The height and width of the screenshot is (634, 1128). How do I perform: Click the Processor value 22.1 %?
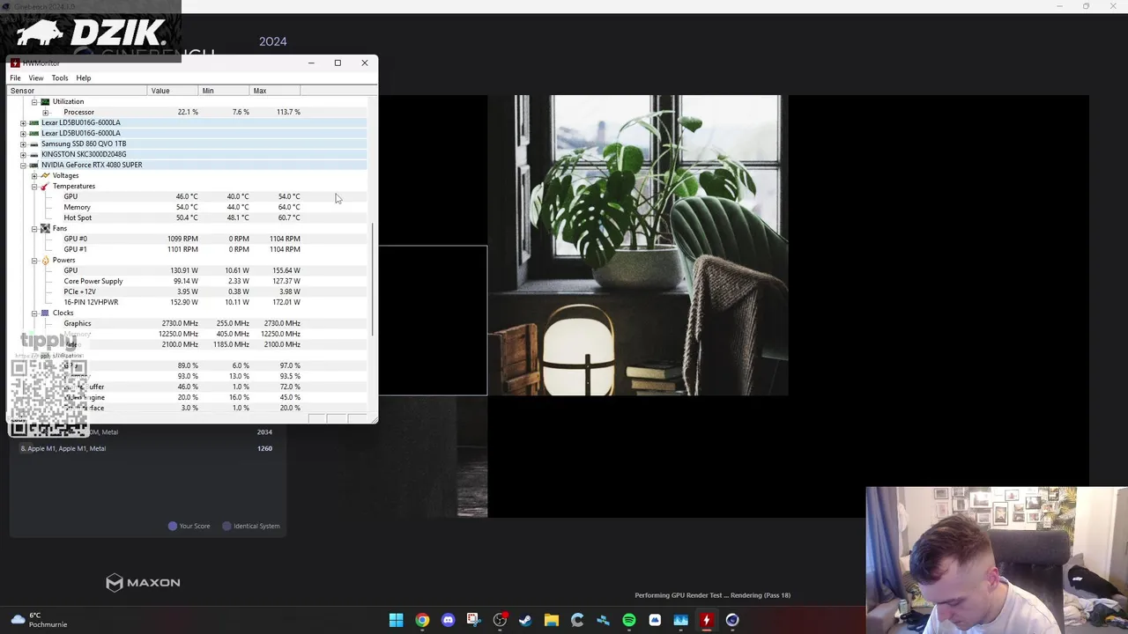coord(188,112)
